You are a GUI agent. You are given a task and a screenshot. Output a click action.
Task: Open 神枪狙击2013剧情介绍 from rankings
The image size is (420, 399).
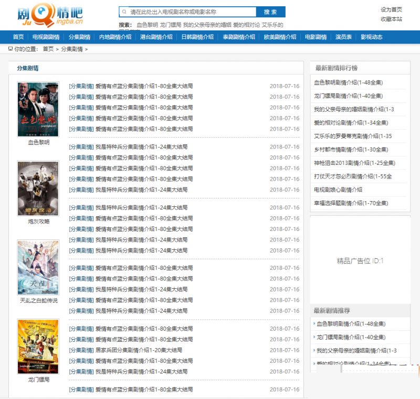[355, 163]
